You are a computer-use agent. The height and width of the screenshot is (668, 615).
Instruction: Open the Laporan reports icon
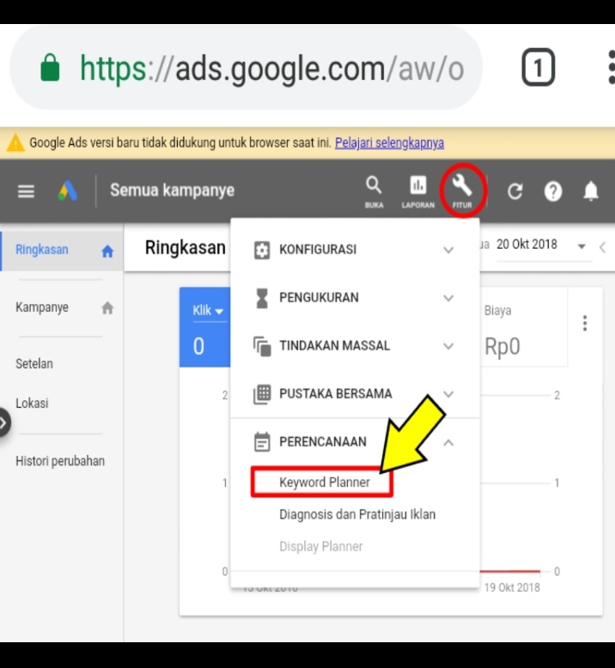(x=417, y=191)
